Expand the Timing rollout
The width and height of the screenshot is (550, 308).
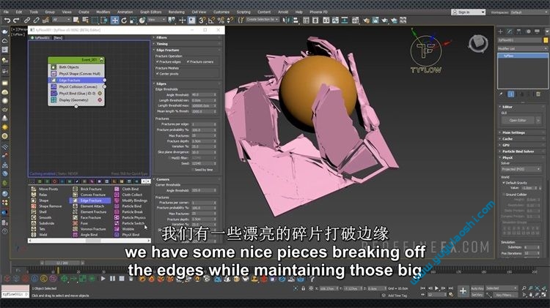pos(162,43)
